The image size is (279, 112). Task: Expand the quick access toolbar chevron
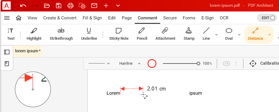[x=118, y=6]
